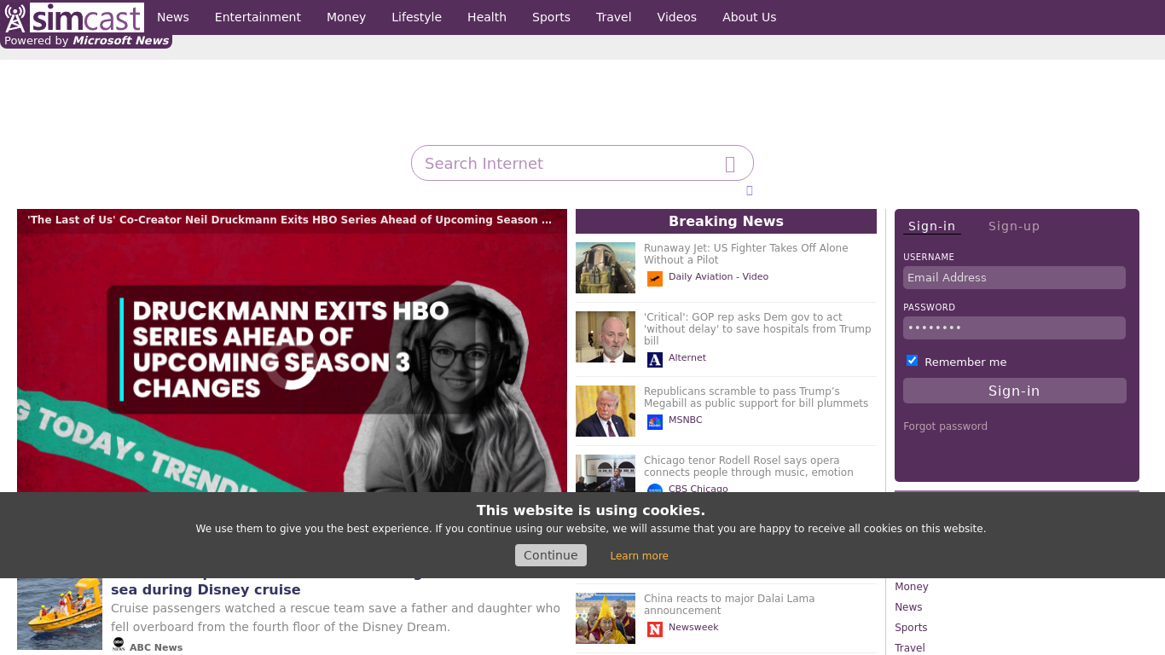Focus the Email Address username field
This screenshot has width=1165, height=655.
click(x=1014, y=277)
